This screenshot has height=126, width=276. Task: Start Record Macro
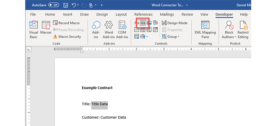(66, 23)
